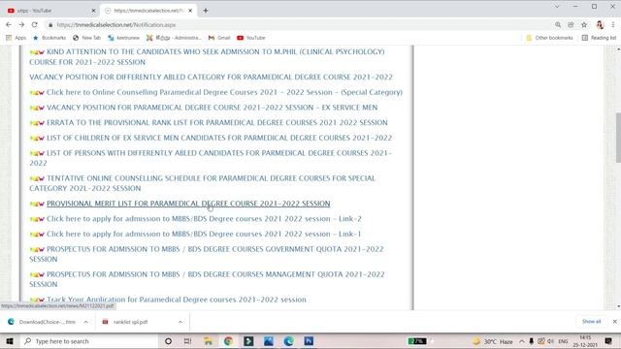The image size is (621, 349).
Task: Expand options for DownloadChoice download
Action: [86, 322]
